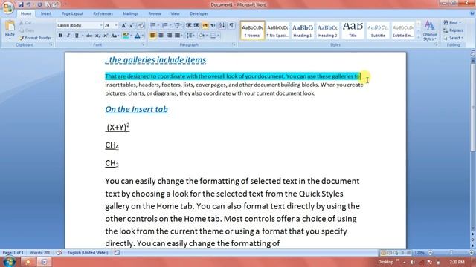Apply the Title style
The height and width of the screenshot is (267, 476).
[353, 30]
